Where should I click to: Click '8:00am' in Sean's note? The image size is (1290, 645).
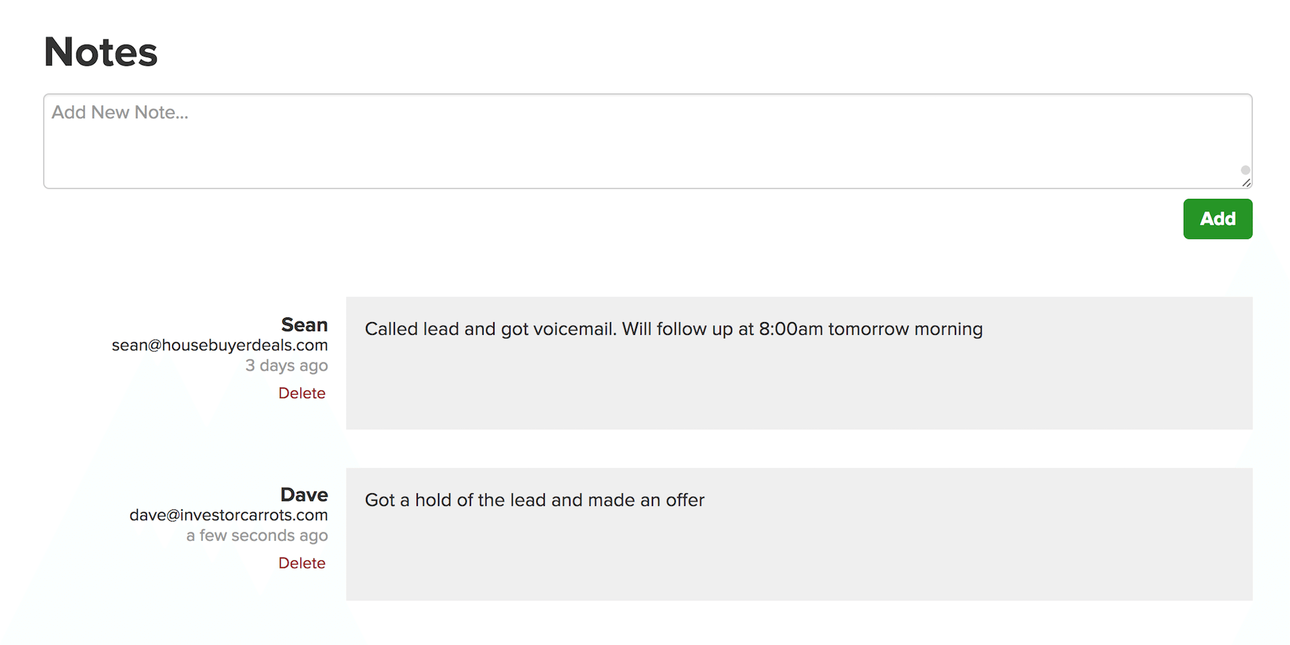pos(791,329)
